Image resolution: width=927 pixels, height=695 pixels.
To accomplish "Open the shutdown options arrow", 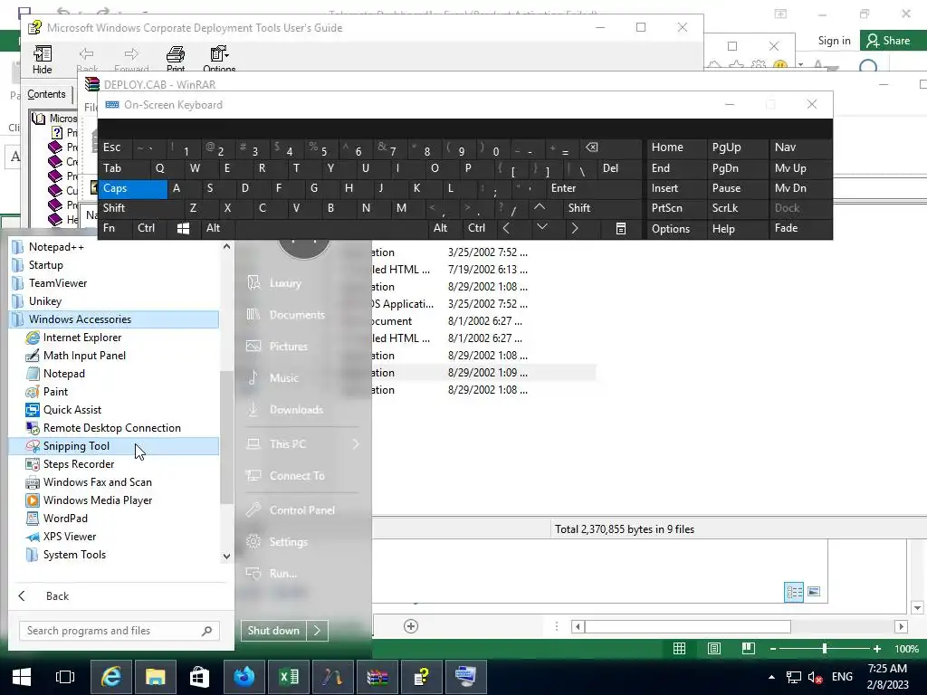I will (317, 631).
